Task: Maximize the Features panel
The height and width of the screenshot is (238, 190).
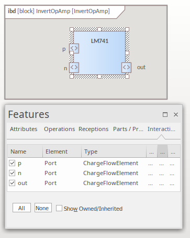Action: coord(165,115)
